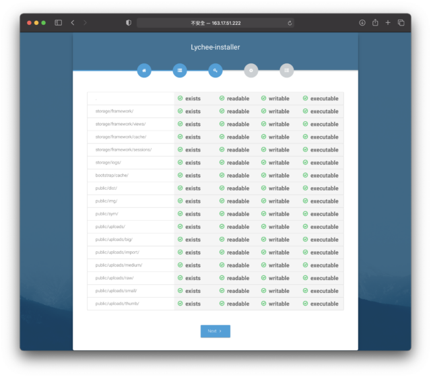431x377 pixels.
Task: Click 'exists' text in the first dot row
Action: point(193,98)
